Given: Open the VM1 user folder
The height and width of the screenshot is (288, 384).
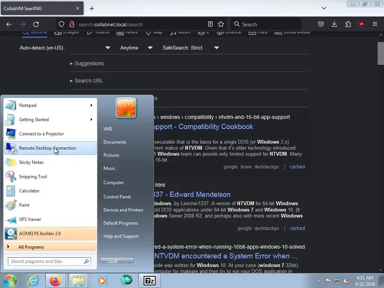Looking at the screenshot, I should click(108, 129).
